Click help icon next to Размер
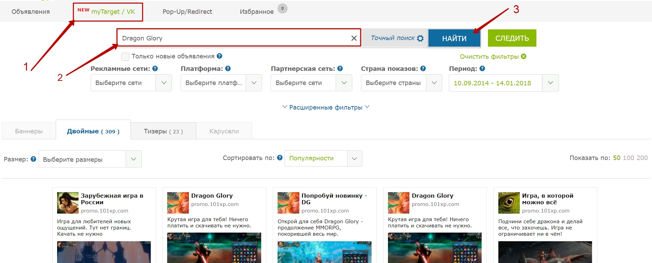 click(x=33, y=159)
